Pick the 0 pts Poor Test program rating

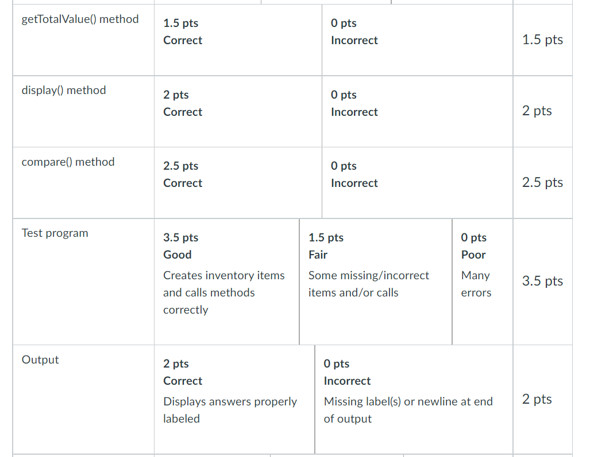click(483, 282)
